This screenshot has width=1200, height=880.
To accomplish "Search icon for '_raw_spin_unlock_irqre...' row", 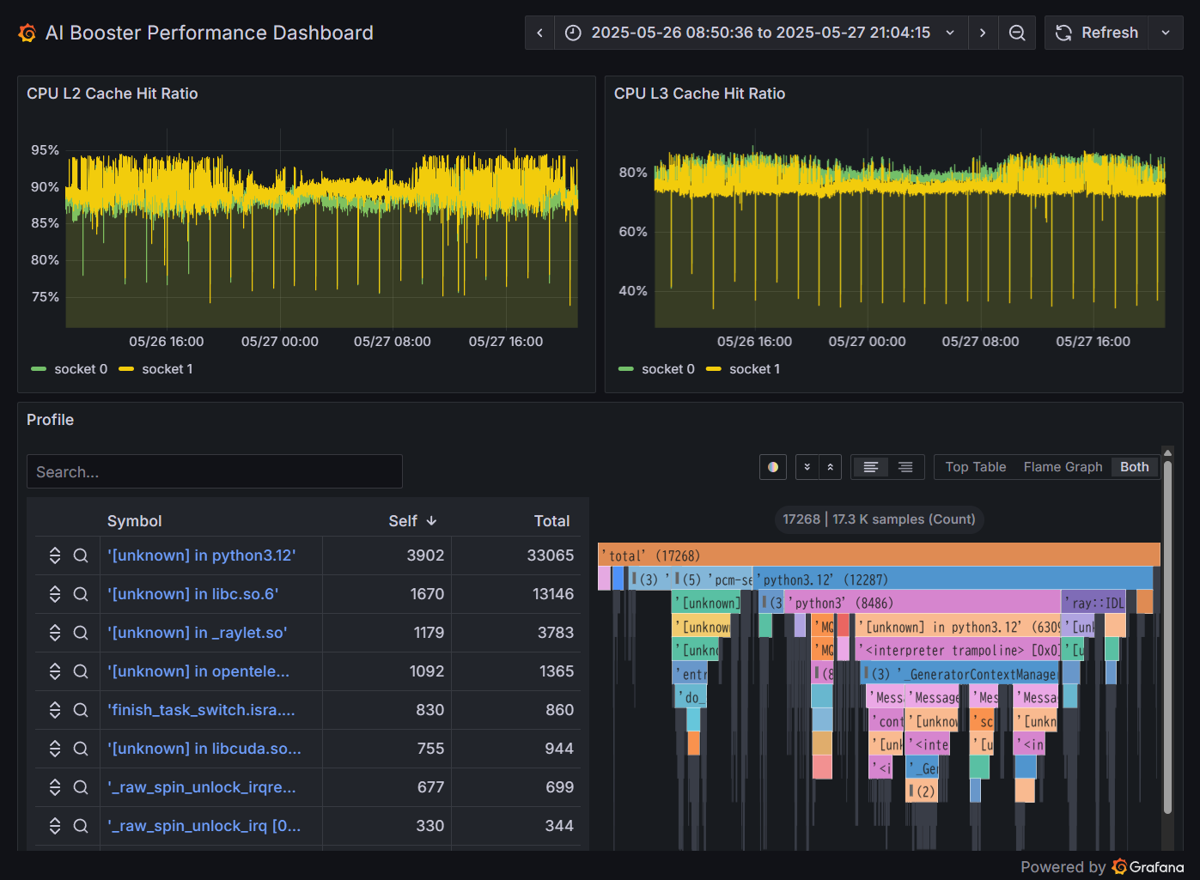I will pyautogui.click(x=81, y=787).
